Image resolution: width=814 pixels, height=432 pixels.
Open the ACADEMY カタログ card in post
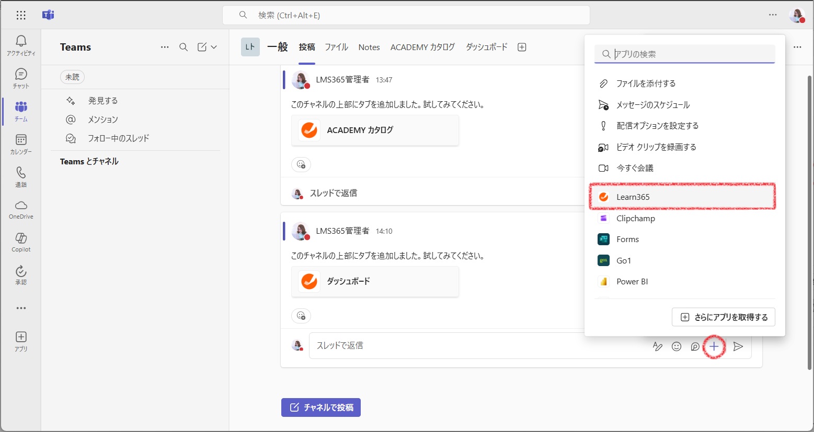pos(375,130)
